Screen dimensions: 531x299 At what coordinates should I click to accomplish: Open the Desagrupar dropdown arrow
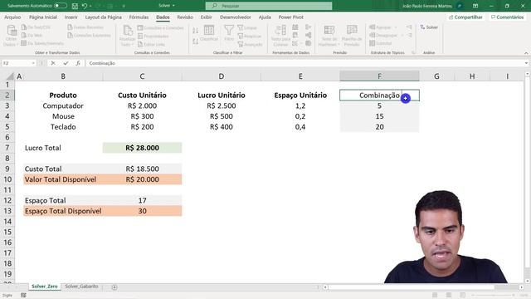coord(402,35)
